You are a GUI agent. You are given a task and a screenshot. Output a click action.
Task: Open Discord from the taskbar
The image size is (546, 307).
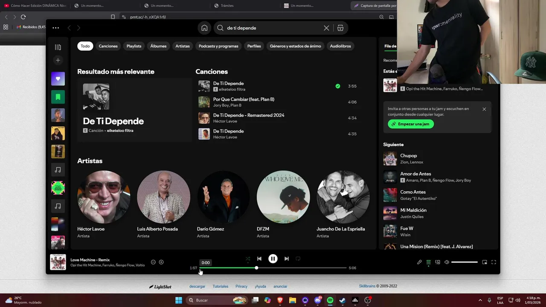coord(318,300)
